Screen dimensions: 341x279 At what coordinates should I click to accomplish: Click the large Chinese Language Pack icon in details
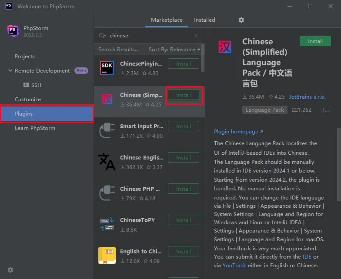click(x=225, y=47)
